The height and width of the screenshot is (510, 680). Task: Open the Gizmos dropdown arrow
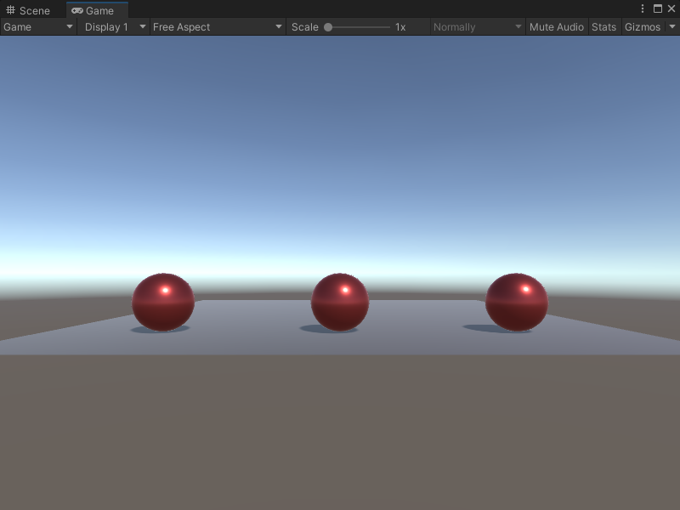coord(670,26)
